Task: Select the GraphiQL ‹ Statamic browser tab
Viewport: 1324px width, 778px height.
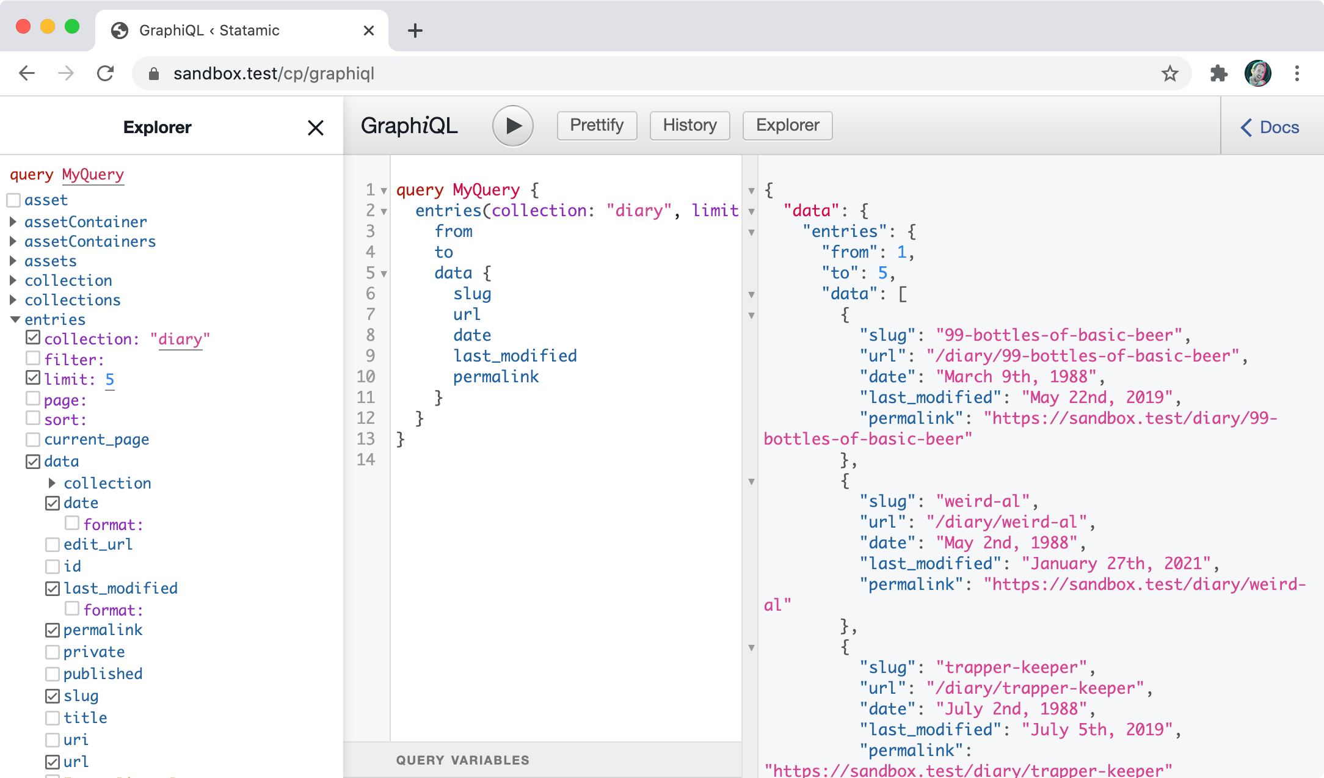Action: (242, 31)
